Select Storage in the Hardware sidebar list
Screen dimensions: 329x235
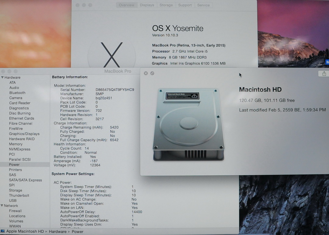tap(15, 190)
